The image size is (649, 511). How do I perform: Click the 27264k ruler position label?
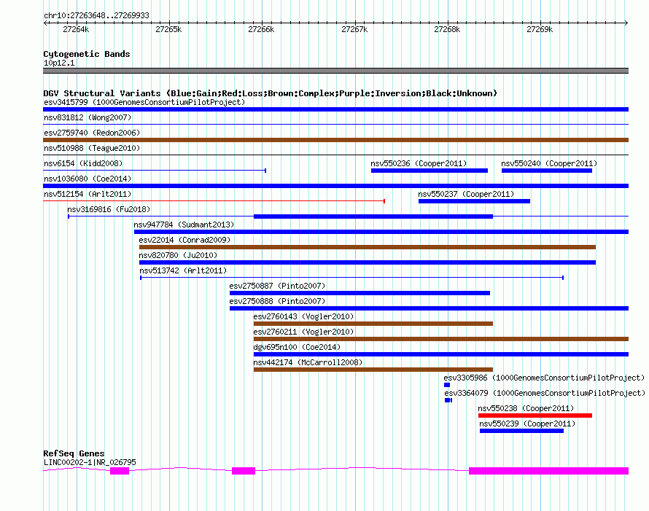[76, 29]
